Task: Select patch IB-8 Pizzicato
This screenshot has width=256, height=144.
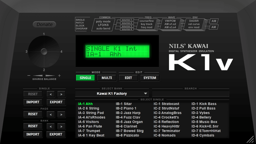Action: click(x=127, y=135)
